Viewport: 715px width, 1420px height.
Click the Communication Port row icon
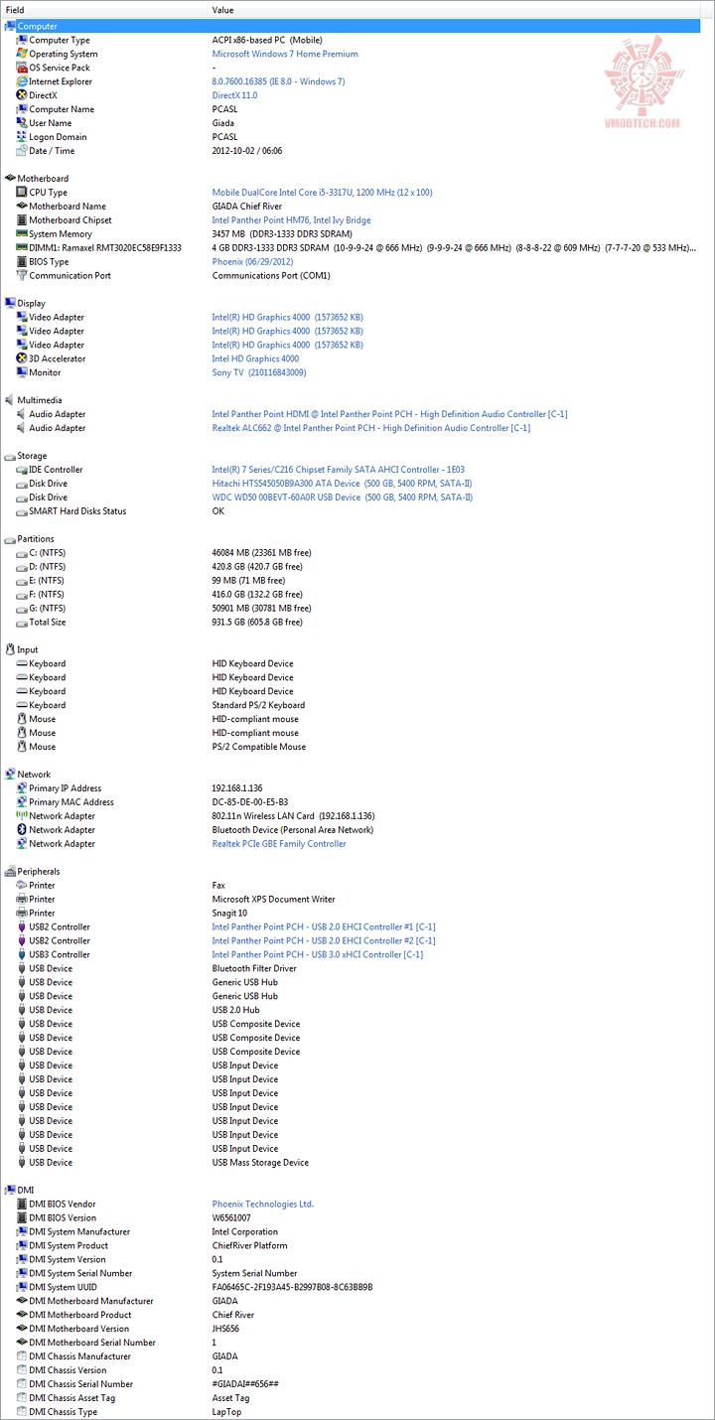22,276
